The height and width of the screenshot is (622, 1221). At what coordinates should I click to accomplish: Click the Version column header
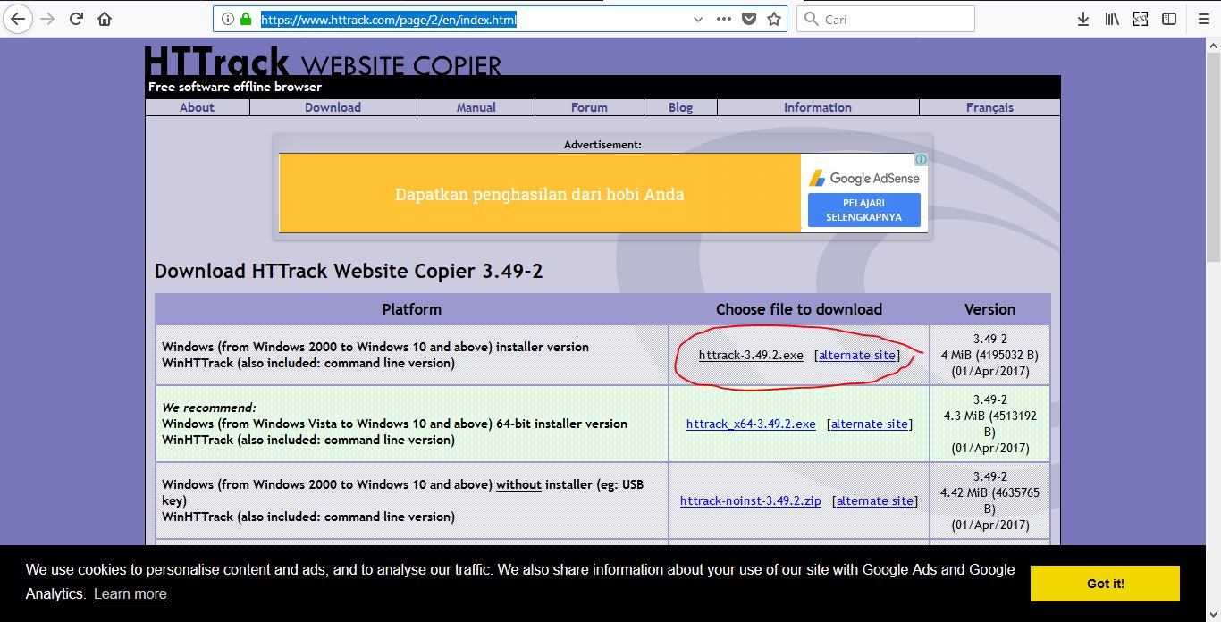[x=989, y=309]
